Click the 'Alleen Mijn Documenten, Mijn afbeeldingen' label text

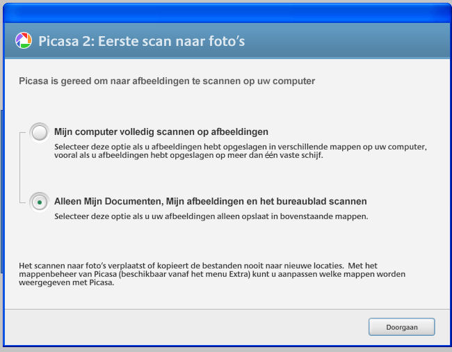(x=211, y=201)
